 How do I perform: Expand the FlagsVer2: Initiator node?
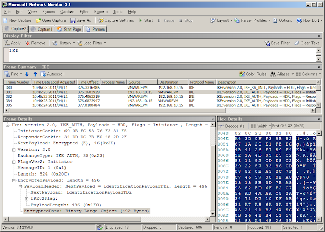click(14, 162)
